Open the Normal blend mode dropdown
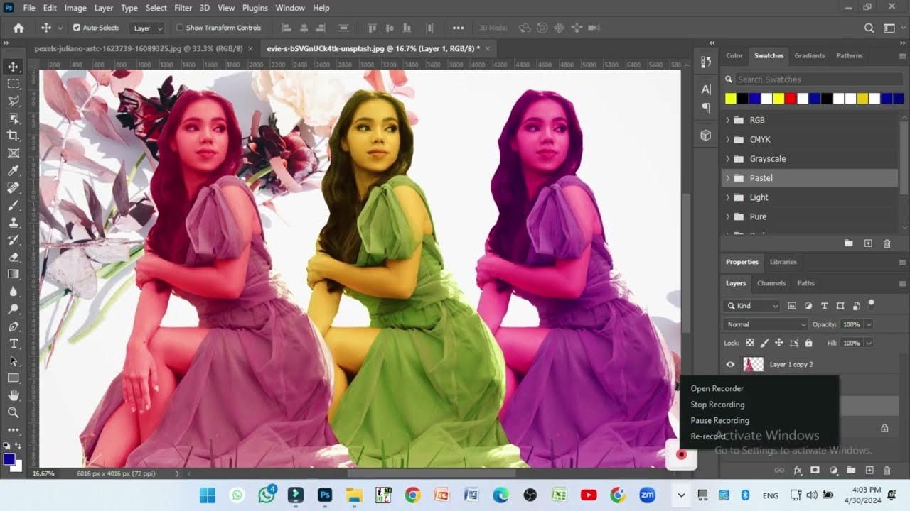The height and width of the screenshot is (511, 910). pos(766,324)
